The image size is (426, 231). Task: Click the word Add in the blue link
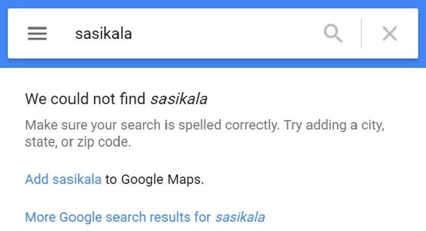pos(37,179)
